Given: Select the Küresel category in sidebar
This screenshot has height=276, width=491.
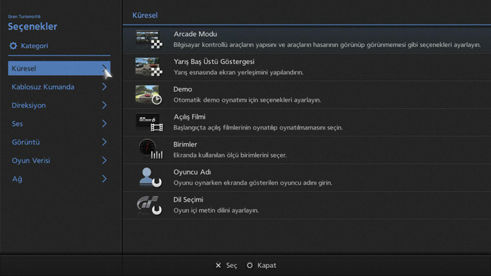Looking at the screenshot, I should pyautogui.click(x=55, y=69).
